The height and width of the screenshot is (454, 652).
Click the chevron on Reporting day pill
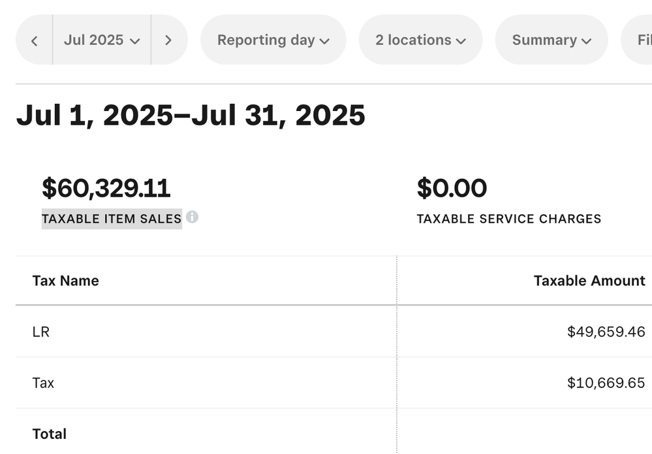click(326, 40)
